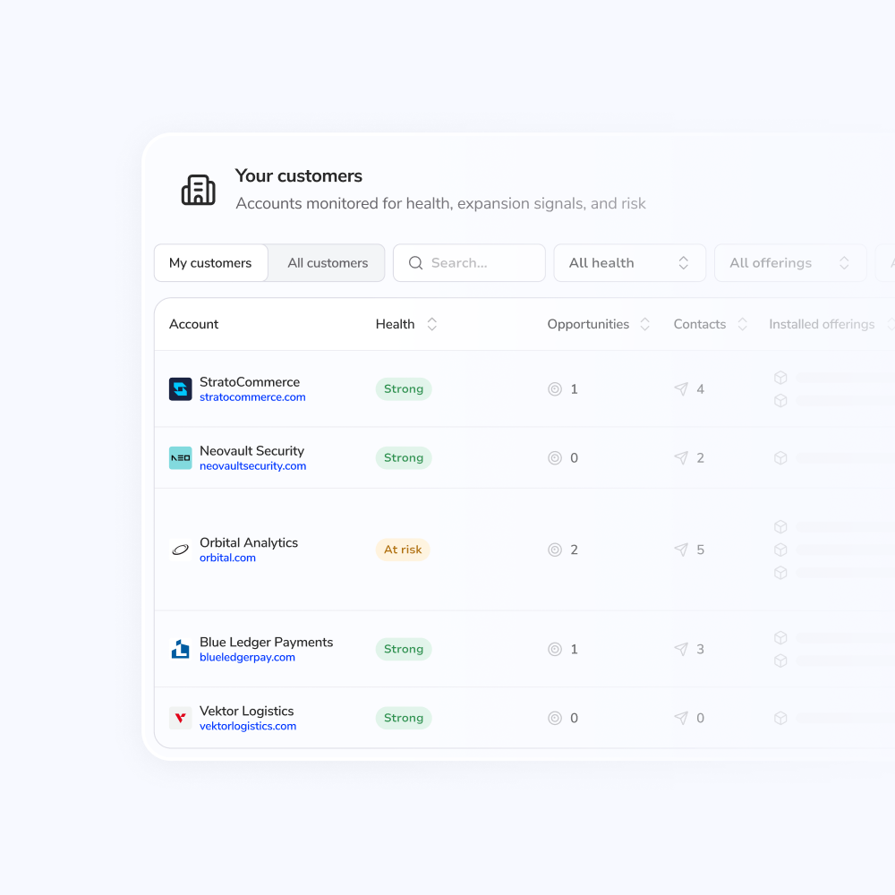Click StratoCommerce opportunities target icon
The image size is (895, 895).
point(555,389)
